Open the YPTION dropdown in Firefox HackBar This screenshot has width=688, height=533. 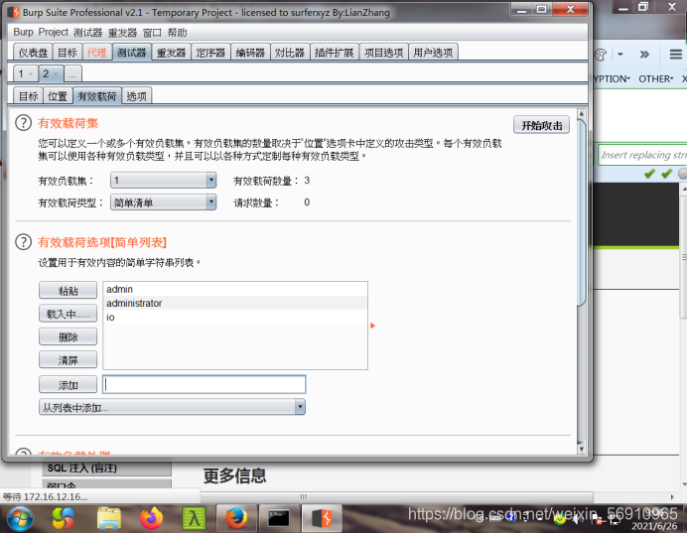pyautogui.click(x=613, y=79)
